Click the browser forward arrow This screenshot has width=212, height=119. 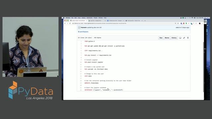tap(67, 23)
